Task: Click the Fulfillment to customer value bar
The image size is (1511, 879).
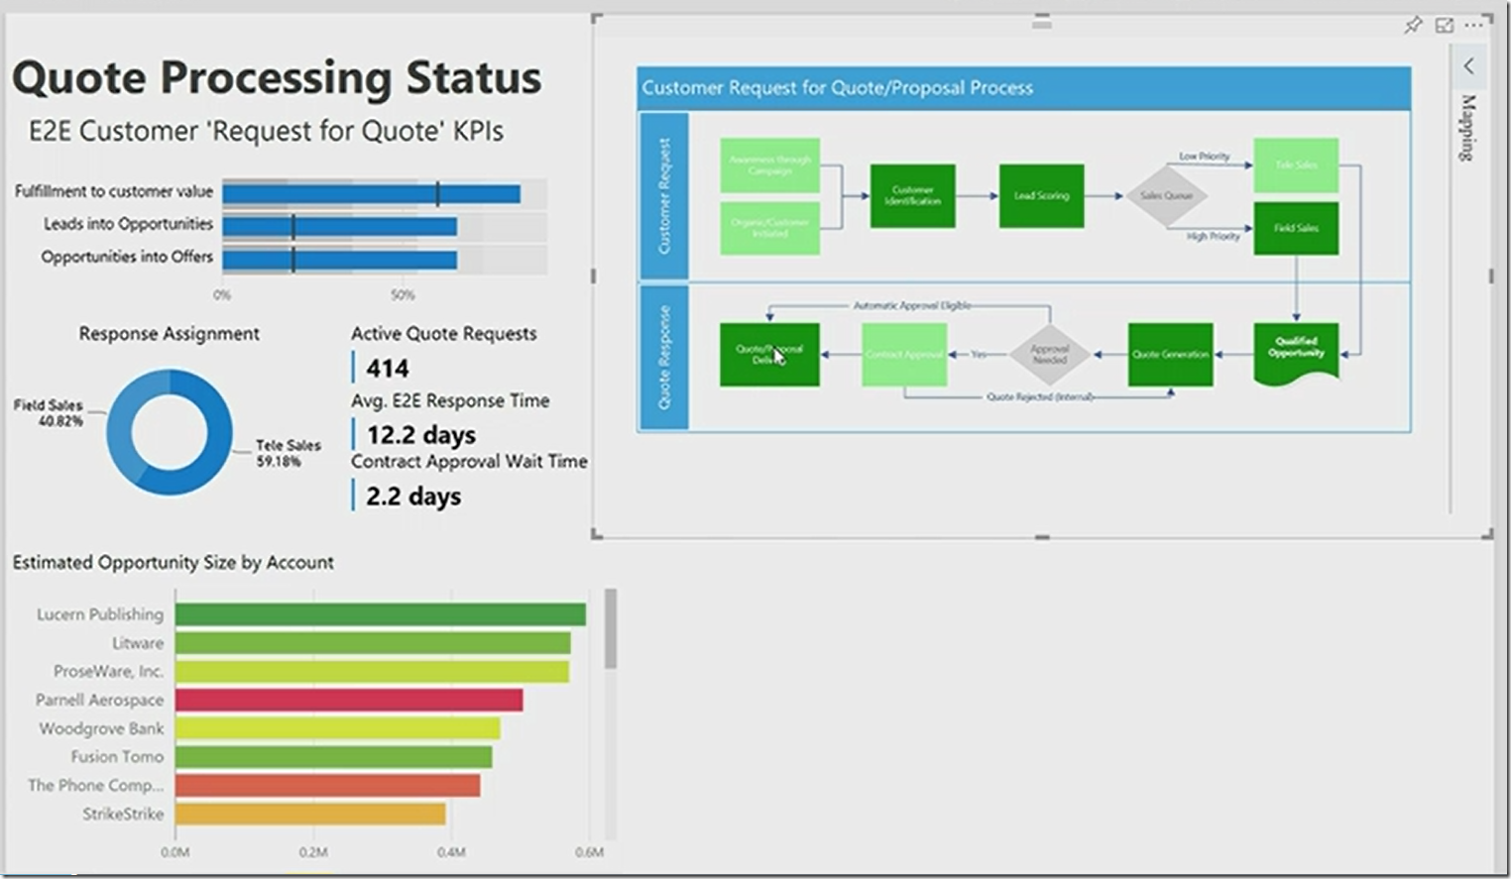Action: [x=371, y=194]
